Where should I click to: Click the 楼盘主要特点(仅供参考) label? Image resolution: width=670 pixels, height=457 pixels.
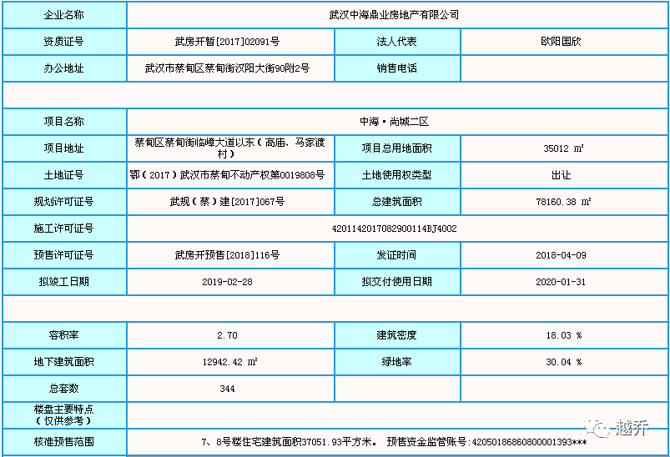click(x=63, y=414)
